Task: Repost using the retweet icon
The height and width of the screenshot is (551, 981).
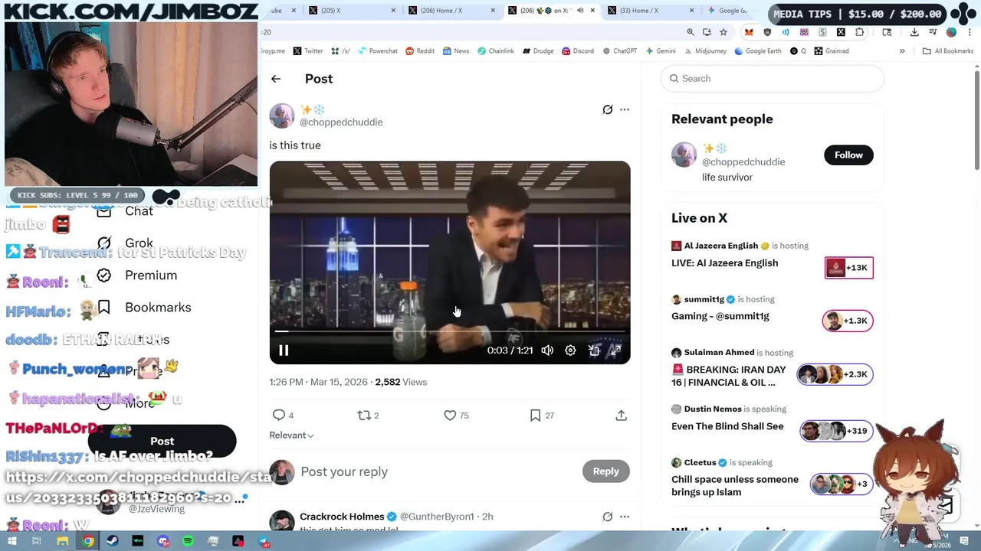Action: point(364,415)
